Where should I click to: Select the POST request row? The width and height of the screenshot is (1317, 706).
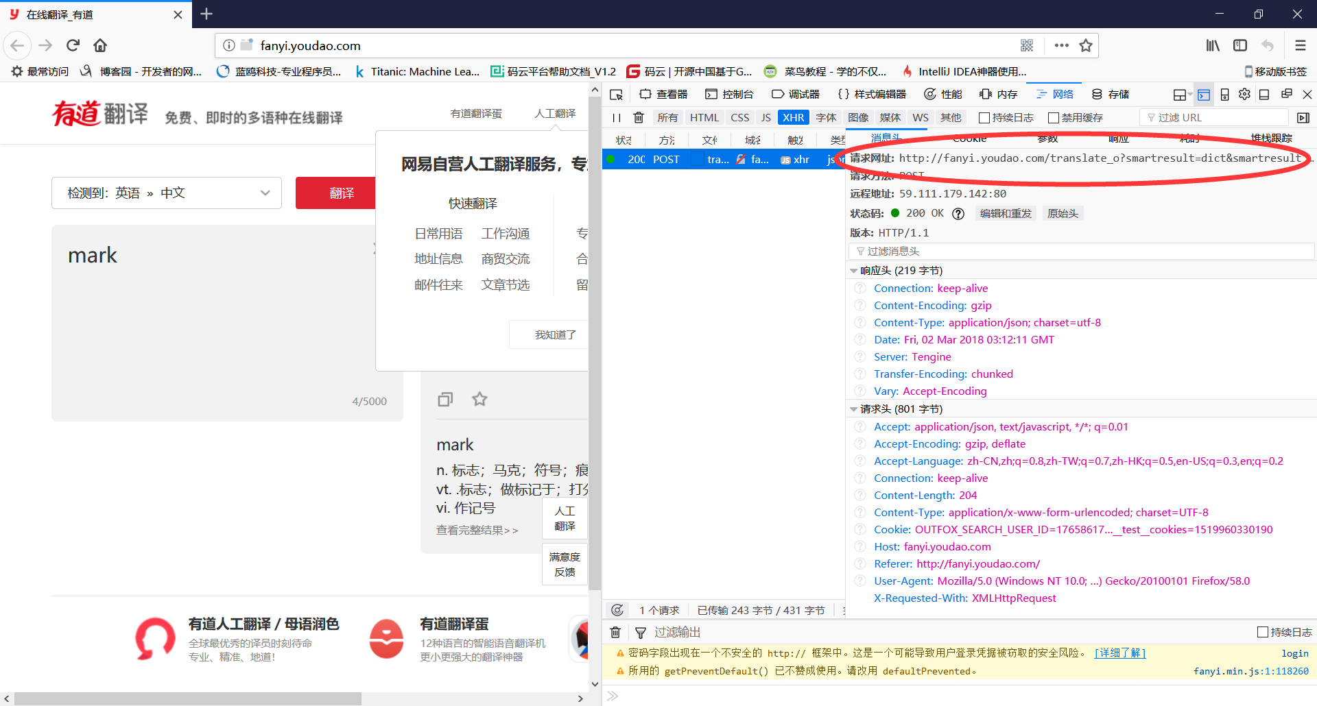pos(724,159)
